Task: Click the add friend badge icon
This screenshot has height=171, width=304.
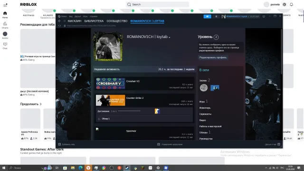Action: click(x=215, y=88)
